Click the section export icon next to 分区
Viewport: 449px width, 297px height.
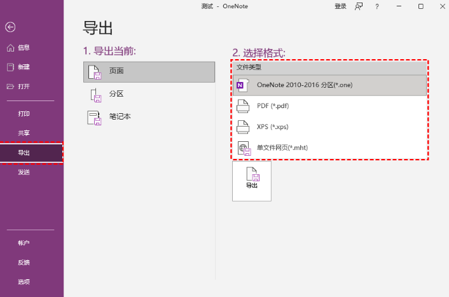(x=95, y=95)
